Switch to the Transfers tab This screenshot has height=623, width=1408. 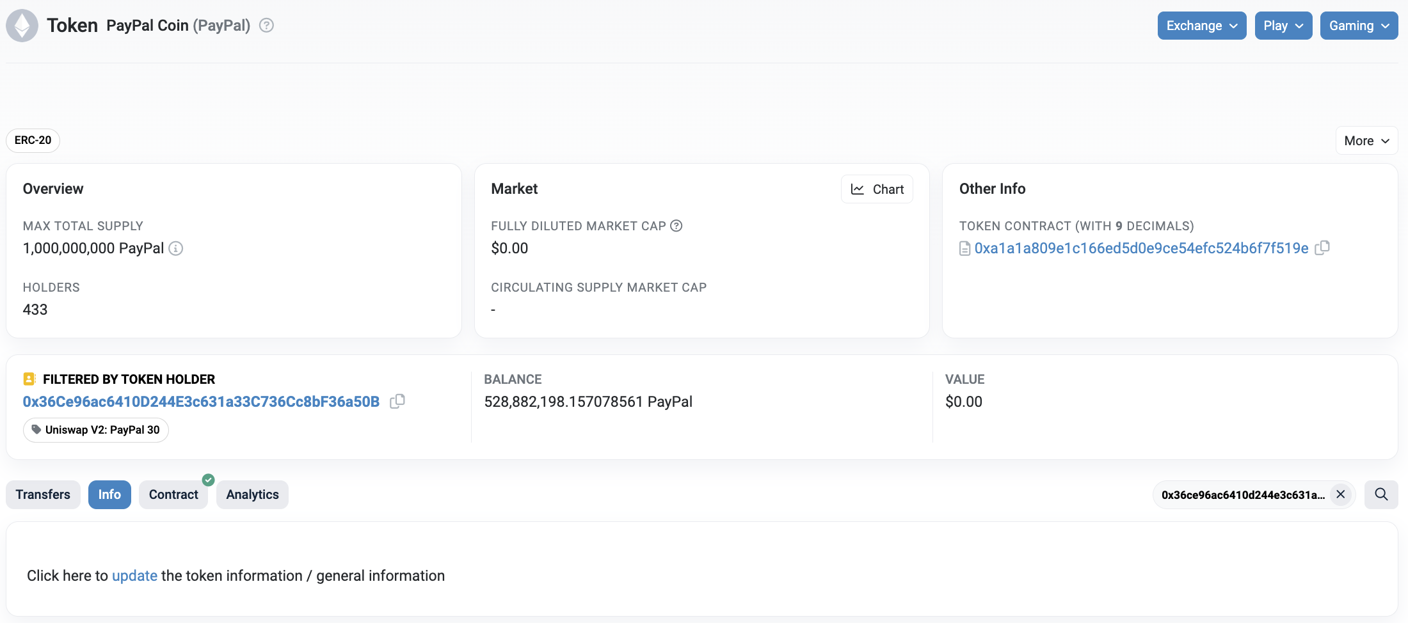pyautogui.click(x=43, y=494)
